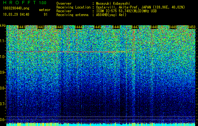Click the ICOM IC-575 receiver text
The width and height of the screenshot is (198, 126).
[x=126, y=11]
